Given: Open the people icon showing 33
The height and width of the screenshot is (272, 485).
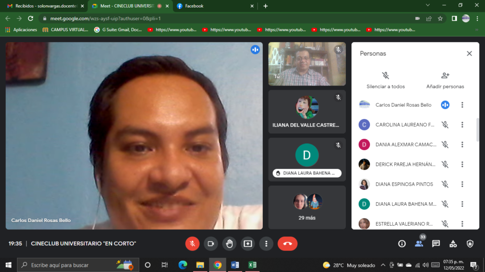Looking at the screenshot, I should click(x=419, y=244).
